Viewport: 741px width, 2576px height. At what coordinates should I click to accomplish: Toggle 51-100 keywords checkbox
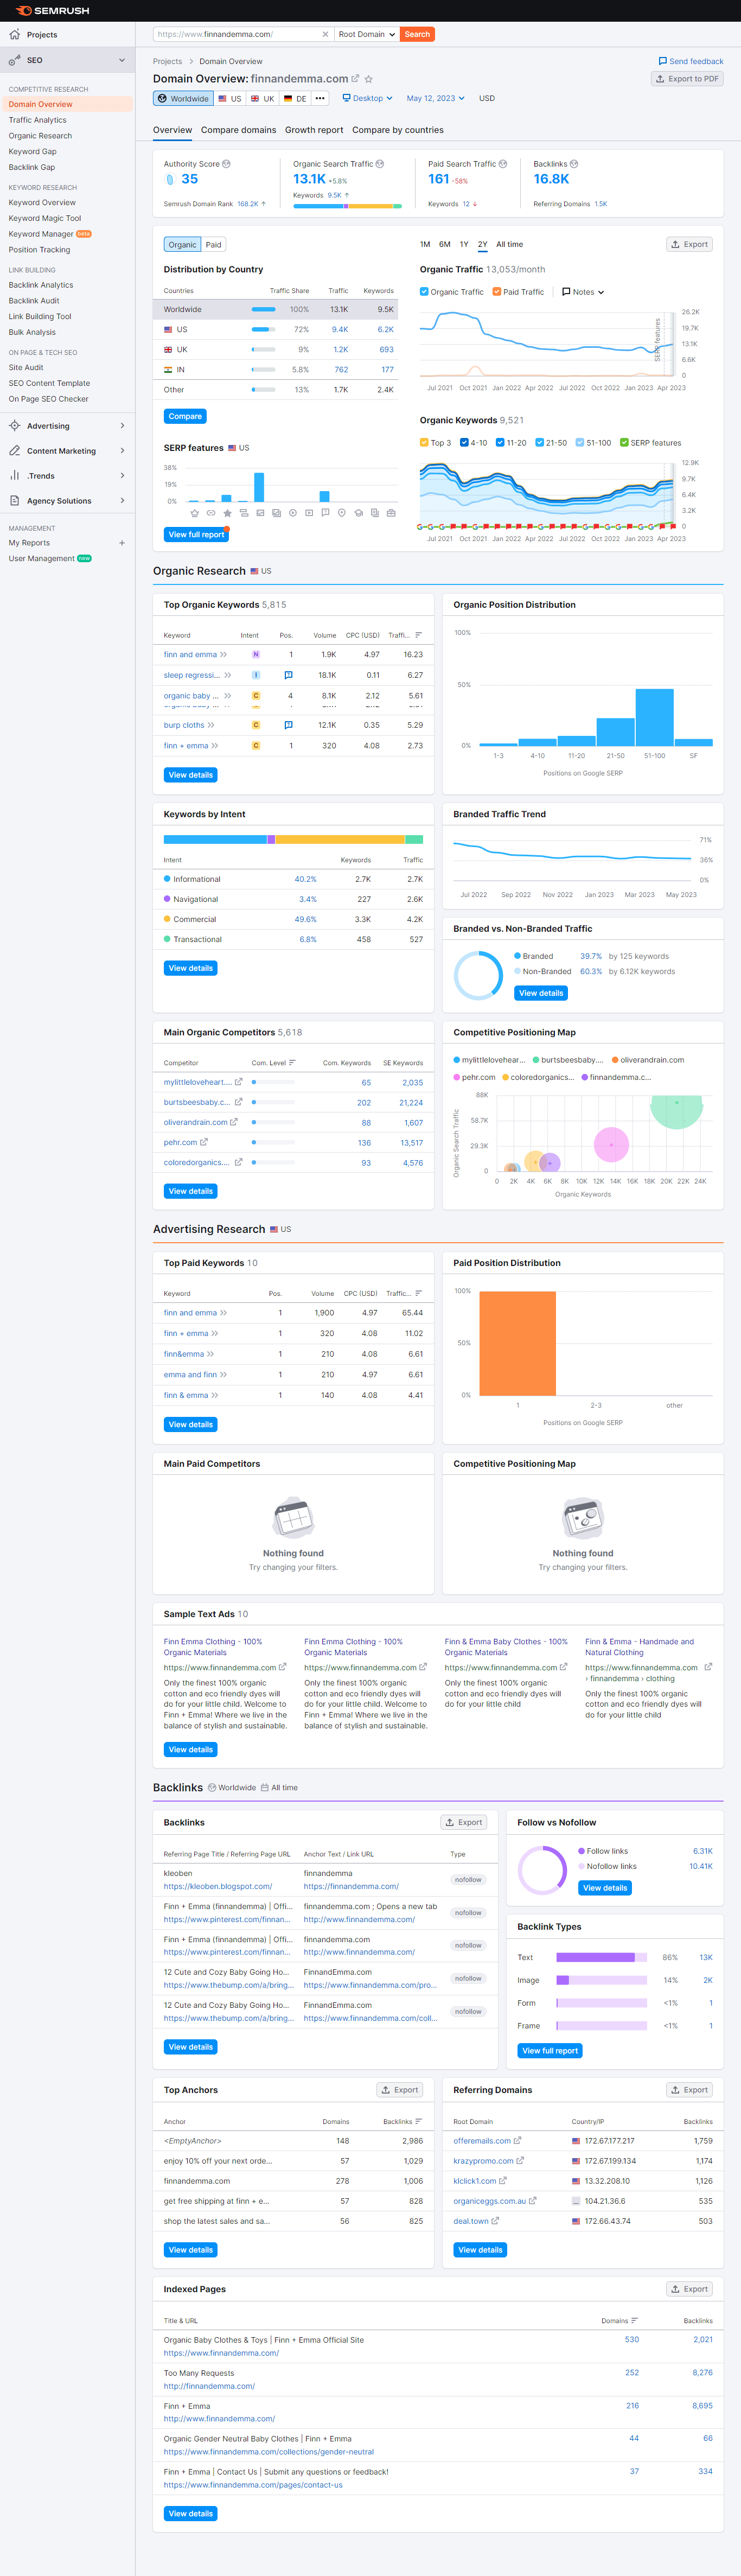point(580,442)
